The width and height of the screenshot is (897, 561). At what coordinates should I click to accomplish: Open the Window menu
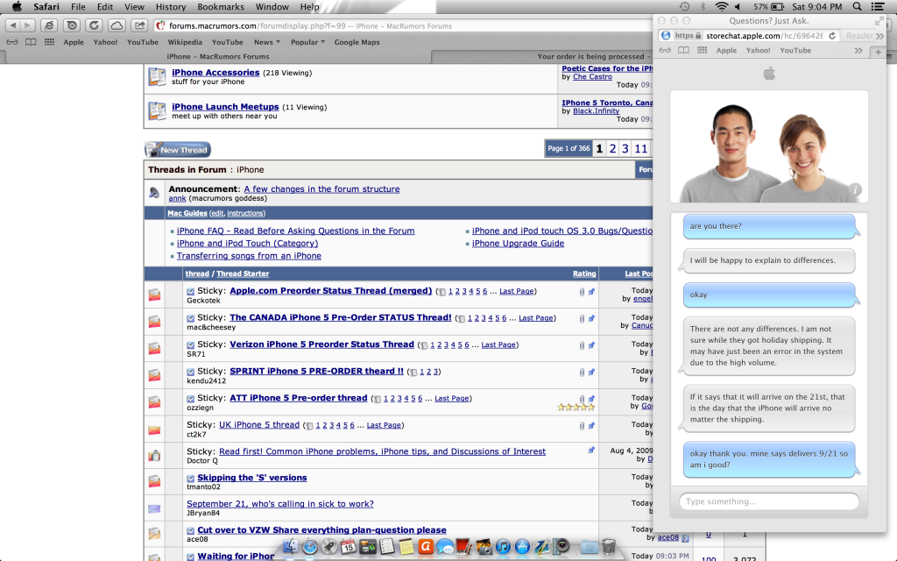(x=272, y=7)
